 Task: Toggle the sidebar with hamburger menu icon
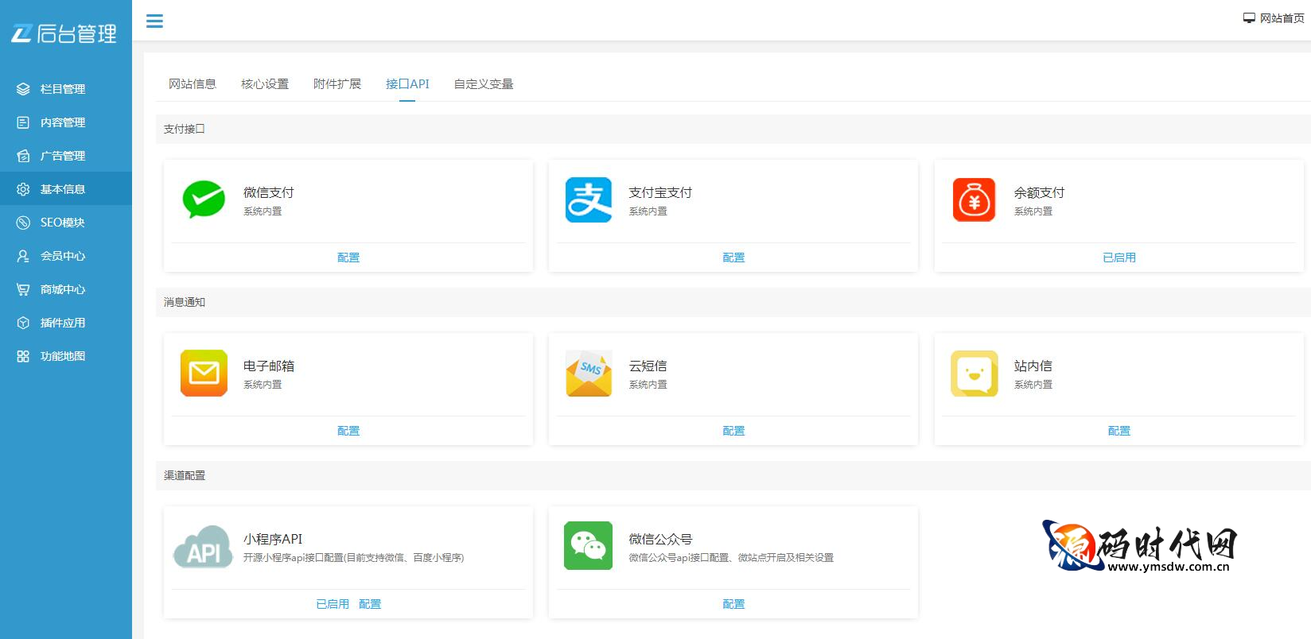coord(154,21)
